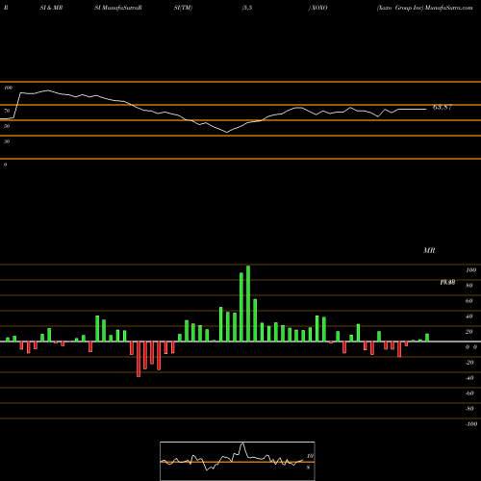Click the RSI 100 axis label
Viewport: 481px width, 481px height.
click(9, 88)
